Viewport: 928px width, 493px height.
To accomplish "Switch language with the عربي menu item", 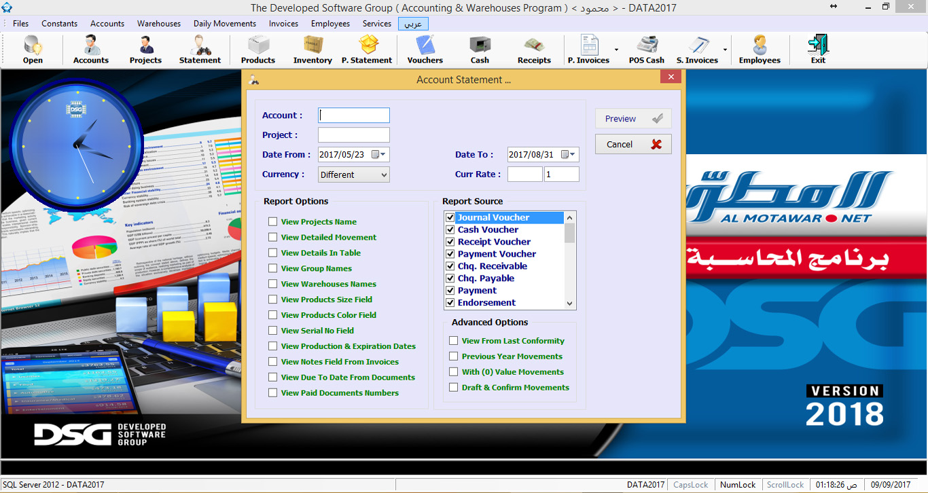I will (x=413, y=23).
